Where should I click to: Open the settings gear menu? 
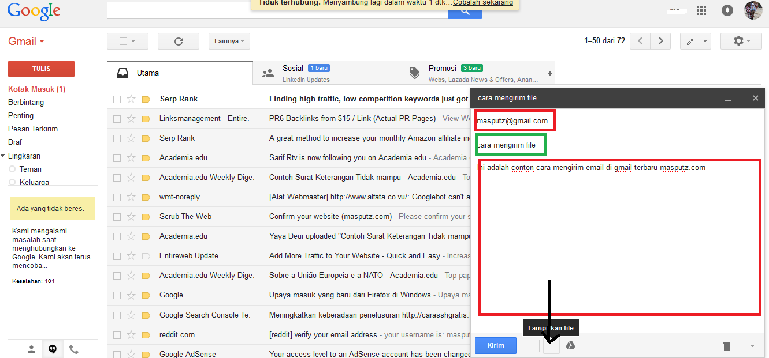(742, 41)
